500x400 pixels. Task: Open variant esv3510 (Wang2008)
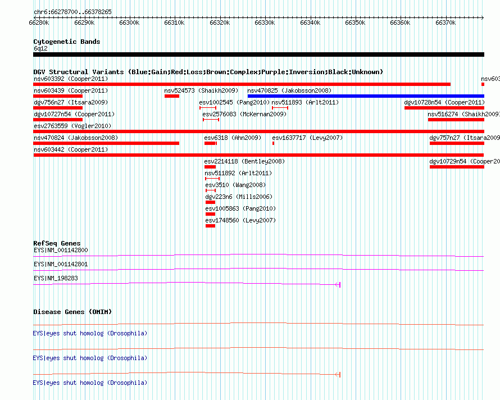point(235,185)
